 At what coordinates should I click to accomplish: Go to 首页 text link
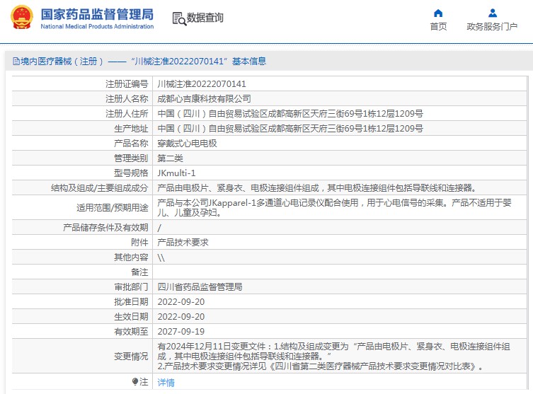438,26
